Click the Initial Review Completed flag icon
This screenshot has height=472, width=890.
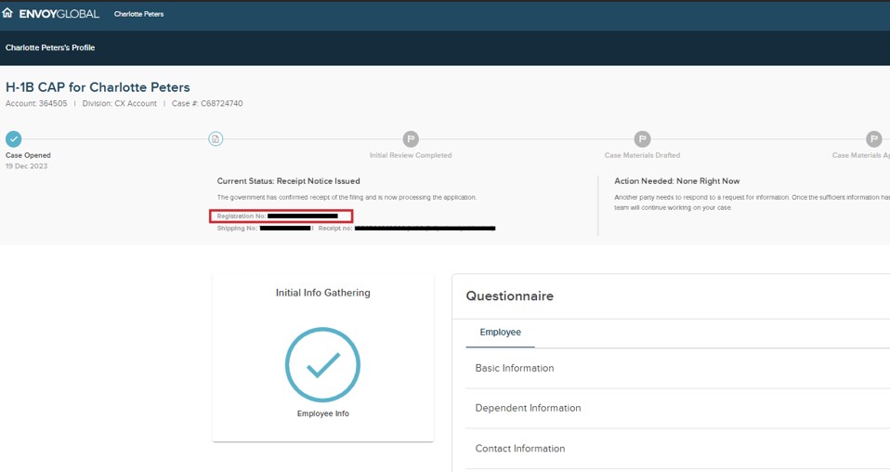[411, 138]
